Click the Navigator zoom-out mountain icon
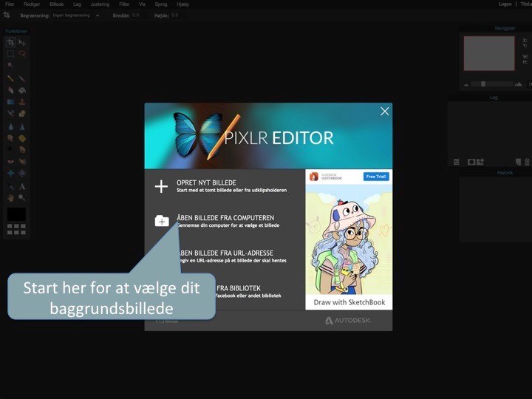This screenshot has width=532, height=399. coord(466,84)
